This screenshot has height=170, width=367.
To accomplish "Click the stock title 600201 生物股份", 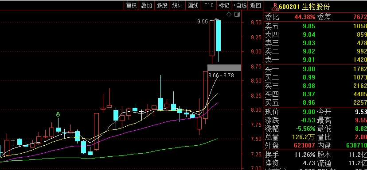I will point(304,7).
